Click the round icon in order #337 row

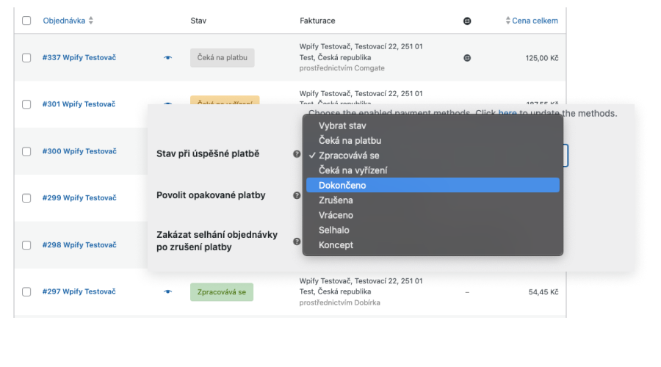(467, 58)
